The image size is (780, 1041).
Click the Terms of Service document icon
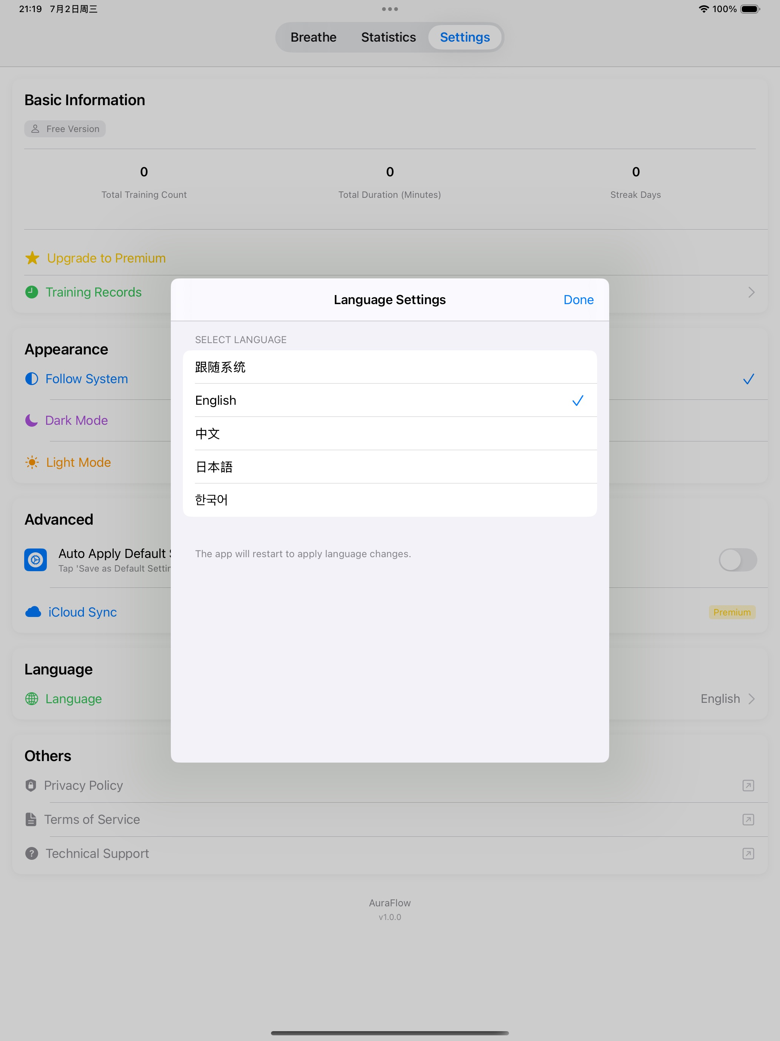(x=31, y=819)
